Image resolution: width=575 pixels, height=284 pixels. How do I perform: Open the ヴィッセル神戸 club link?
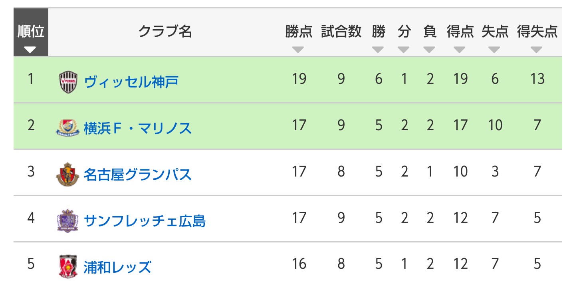[131, 82]
